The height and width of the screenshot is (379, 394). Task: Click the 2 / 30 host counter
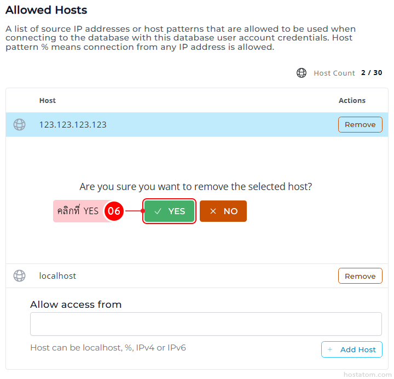372,73
